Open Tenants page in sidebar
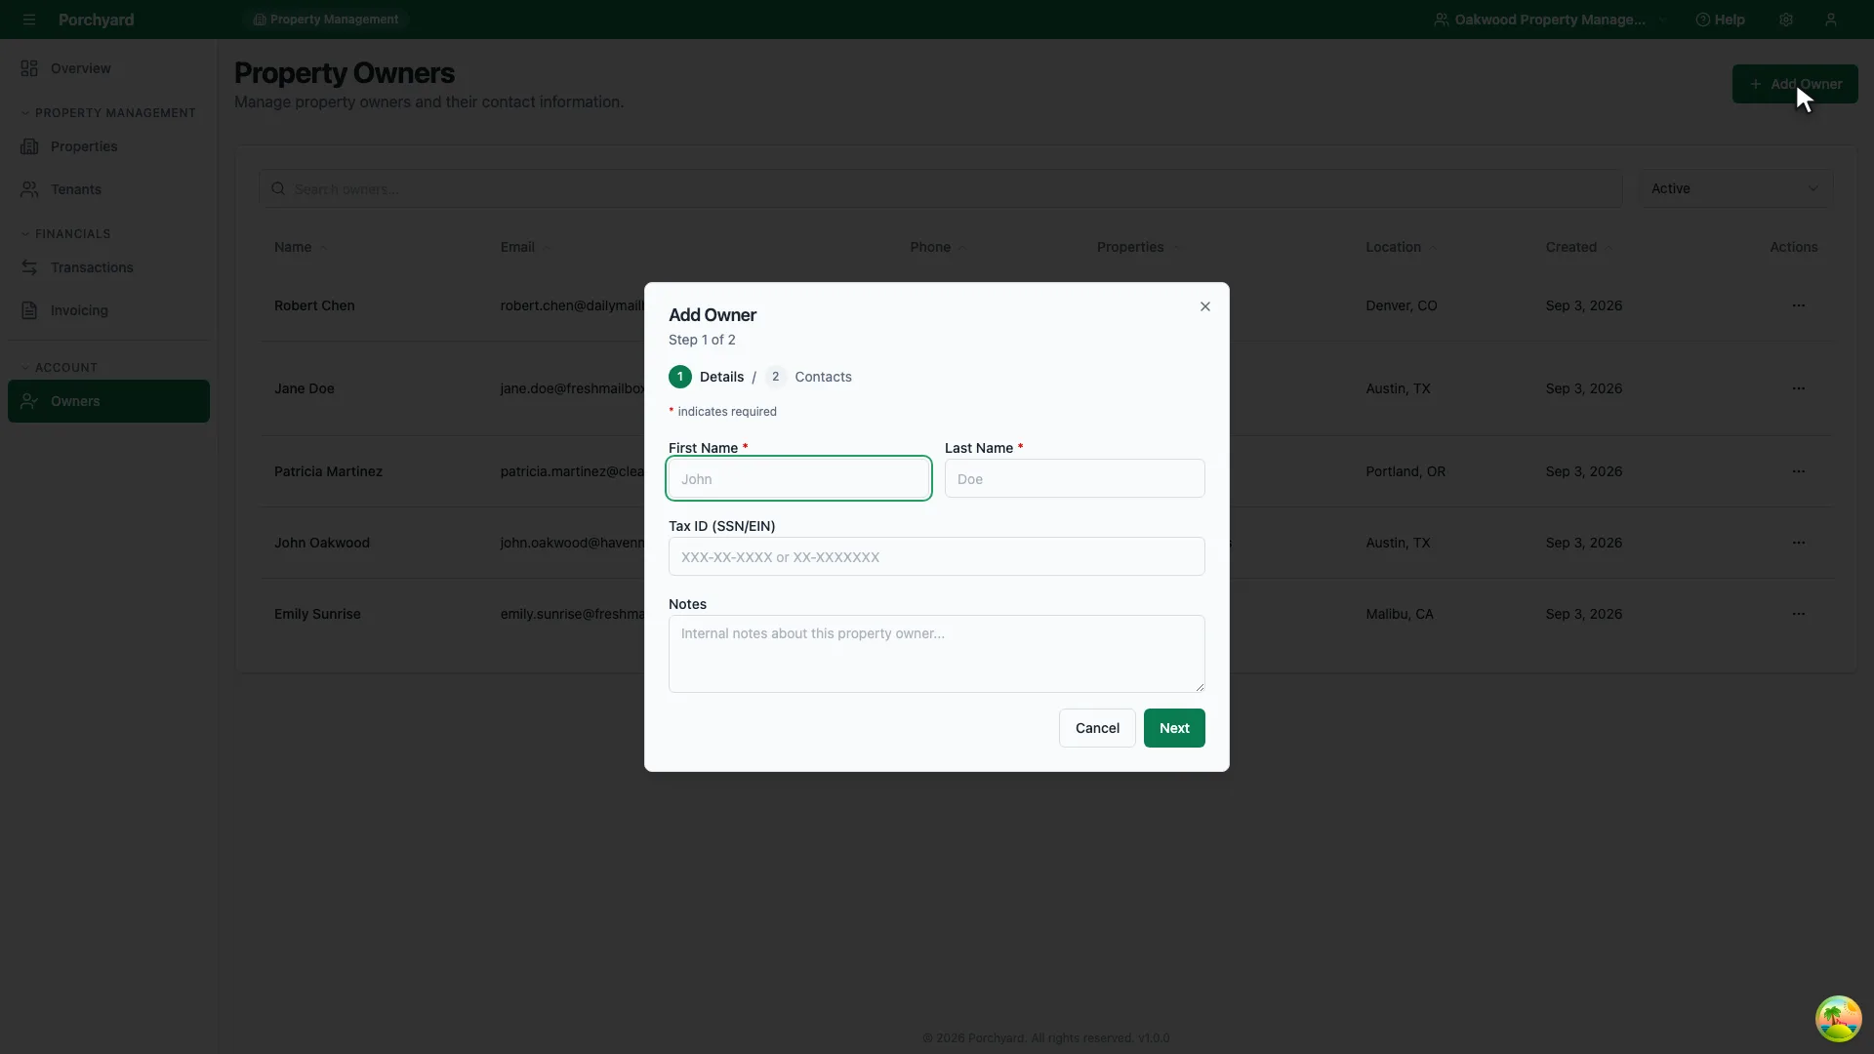Viewport: 1874px width, 1054px height. tap(108, 189)
